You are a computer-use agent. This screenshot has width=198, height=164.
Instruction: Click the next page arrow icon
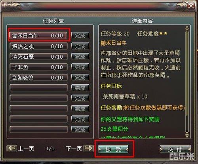[x=88, y=149]
